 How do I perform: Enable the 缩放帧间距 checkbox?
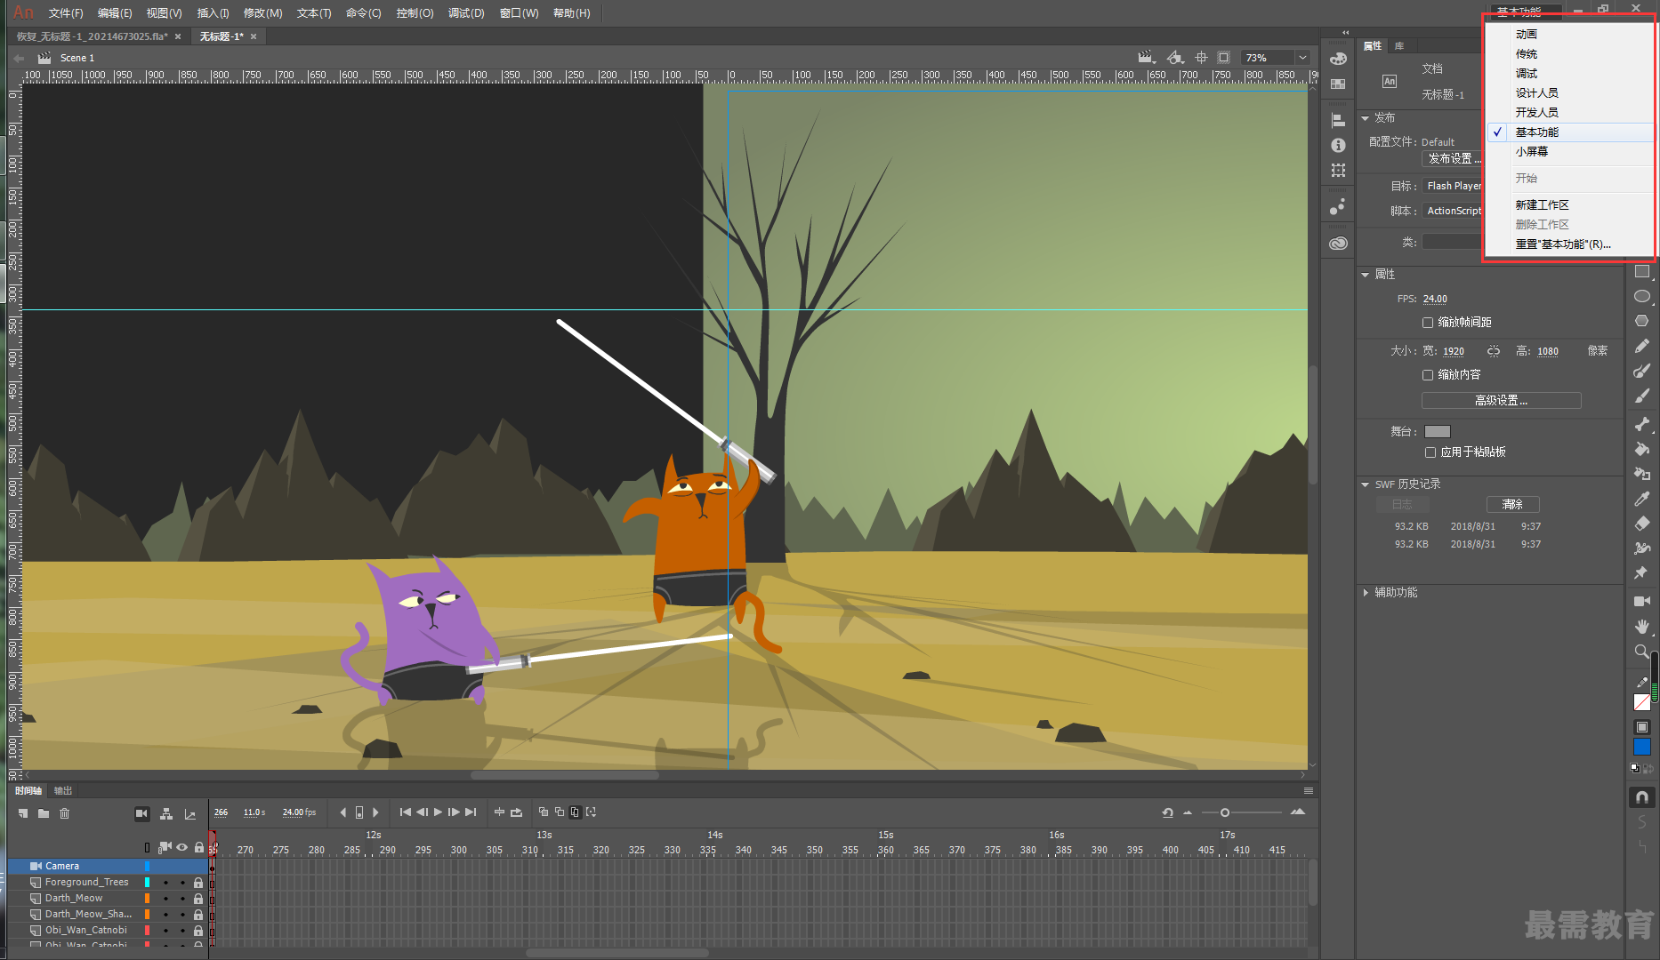point(1428,323)
